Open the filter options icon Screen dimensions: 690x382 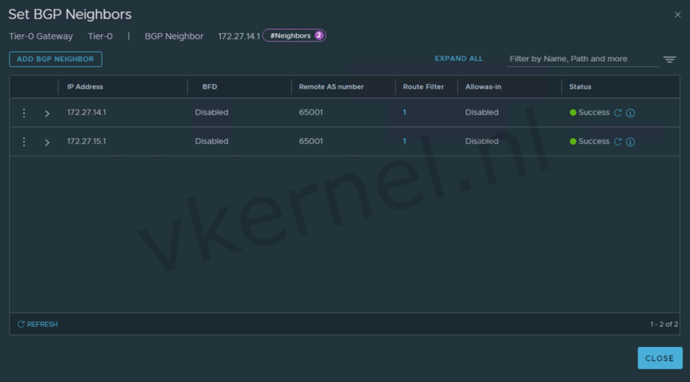[669, 59]
